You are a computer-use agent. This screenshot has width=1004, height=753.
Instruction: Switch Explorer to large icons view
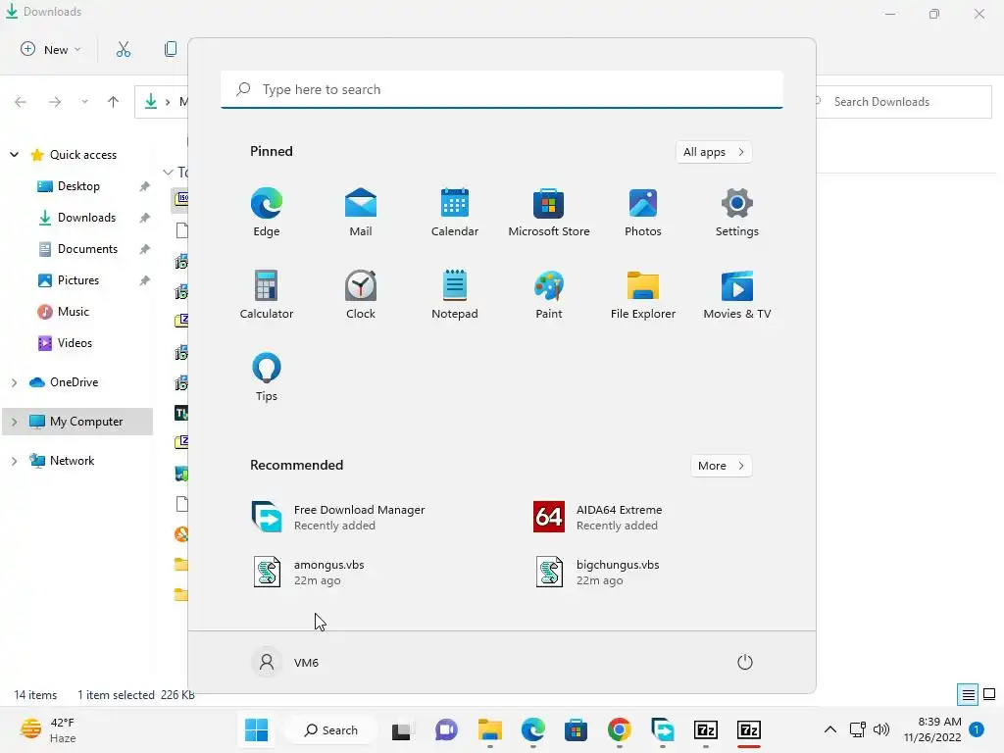coord(989,694)
